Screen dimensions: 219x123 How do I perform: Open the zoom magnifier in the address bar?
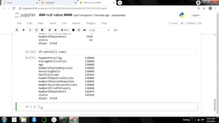point(198,8)
